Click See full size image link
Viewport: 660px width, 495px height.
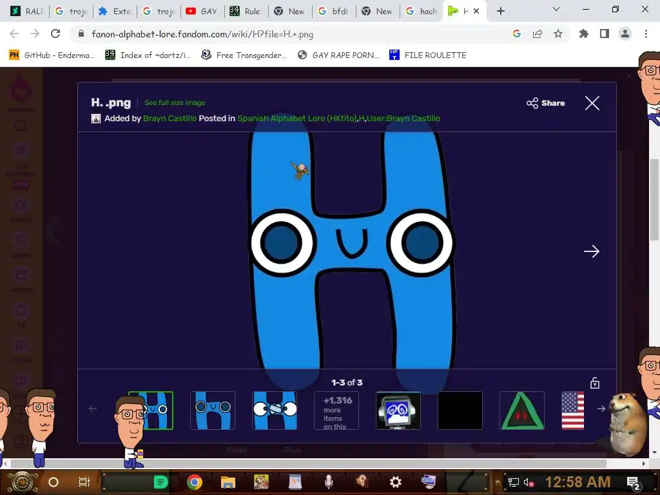[175, 102]
